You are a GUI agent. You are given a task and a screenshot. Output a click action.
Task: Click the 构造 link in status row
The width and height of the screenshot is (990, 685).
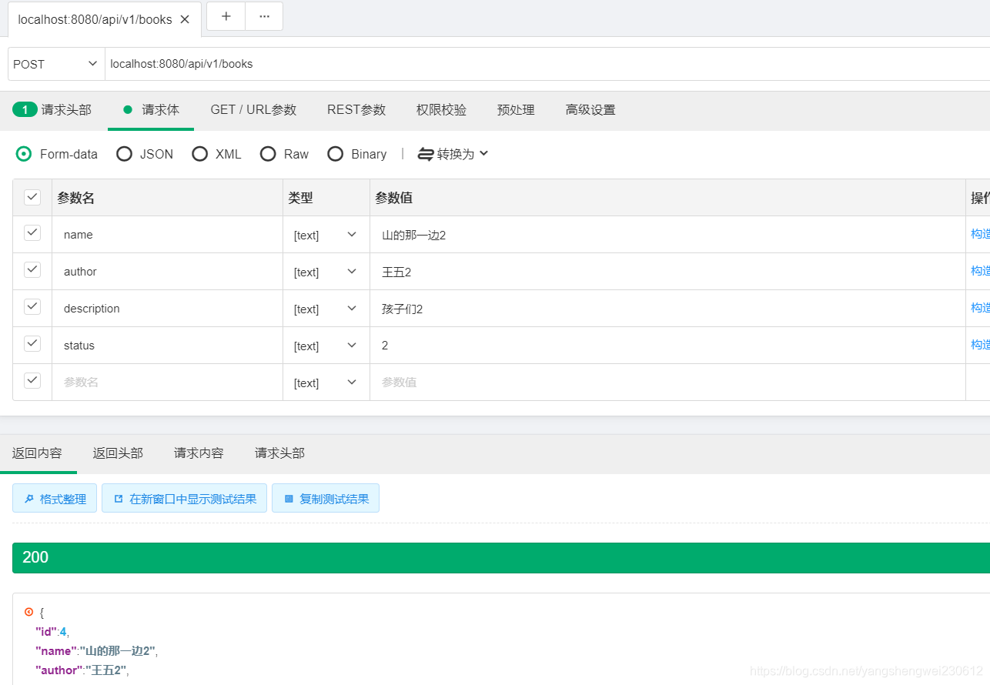tap(980, 345)
